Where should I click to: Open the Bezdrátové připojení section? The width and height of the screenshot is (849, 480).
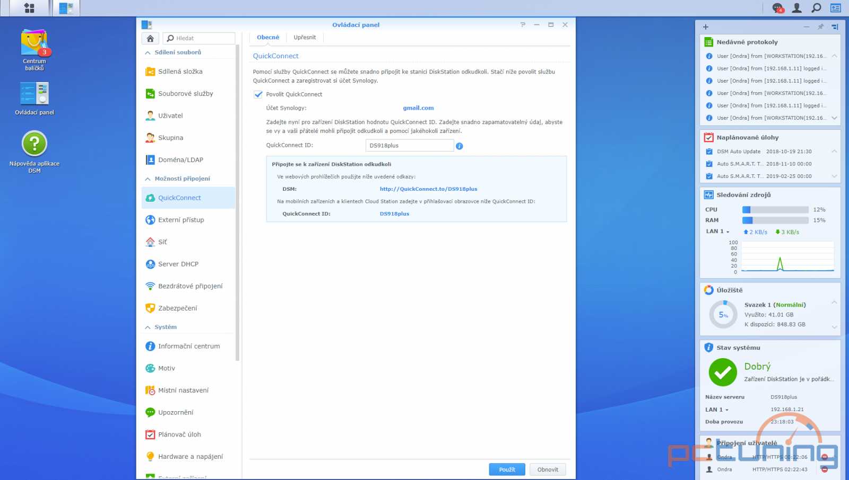188,286
